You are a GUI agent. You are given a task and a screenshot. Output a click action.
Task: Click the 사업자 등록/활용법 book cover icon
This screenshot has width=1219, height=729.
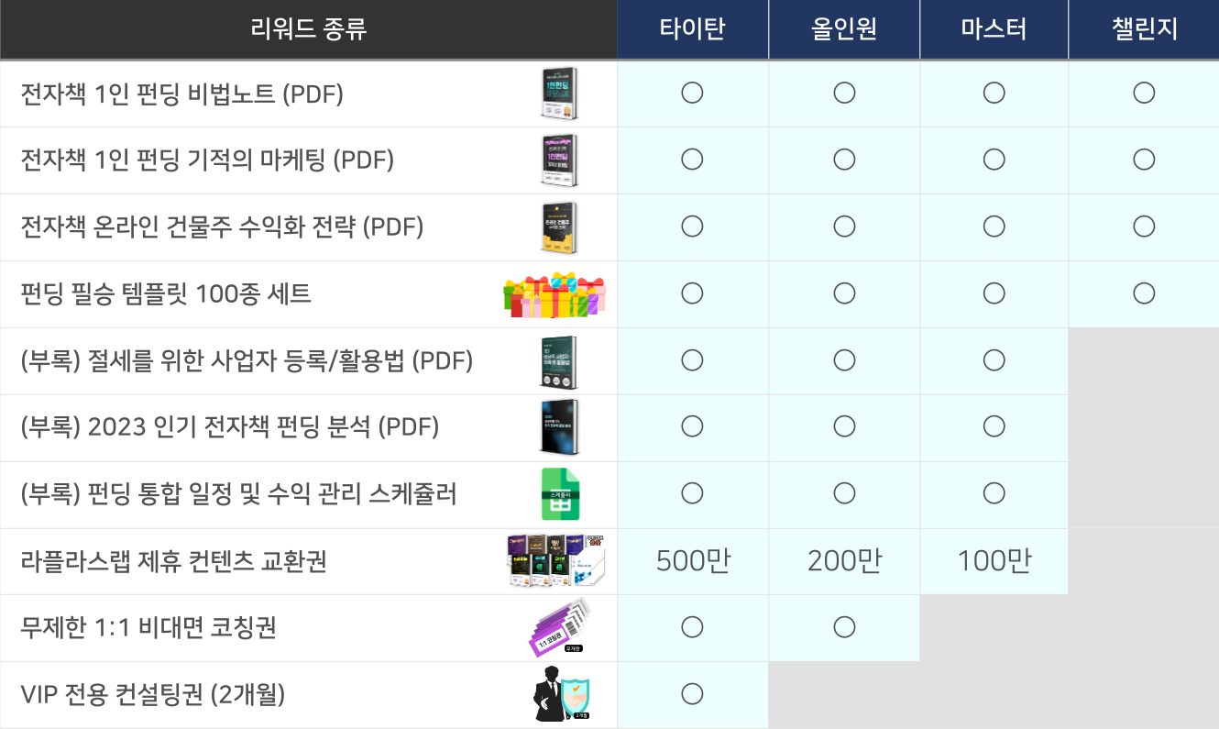tap(558, 361)
